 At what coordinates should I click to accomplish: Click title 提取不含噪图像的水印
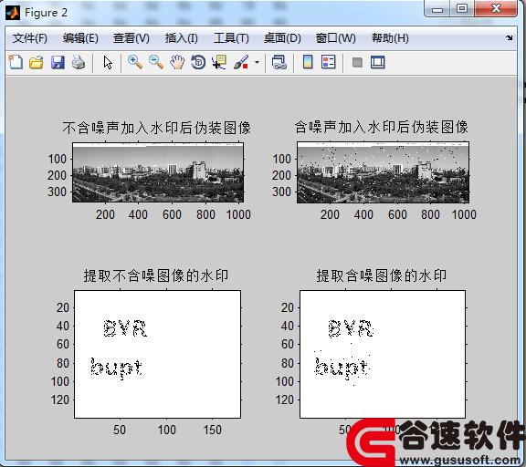coord(156,275)
